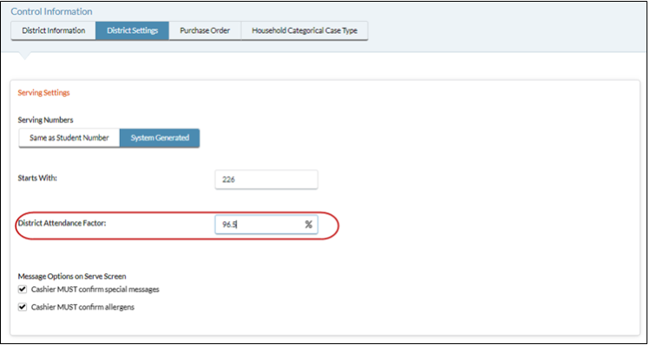The image size is (650, 345).
Task: Click Message Options on Serve Screen text
Action: click(x=72, y=276)
